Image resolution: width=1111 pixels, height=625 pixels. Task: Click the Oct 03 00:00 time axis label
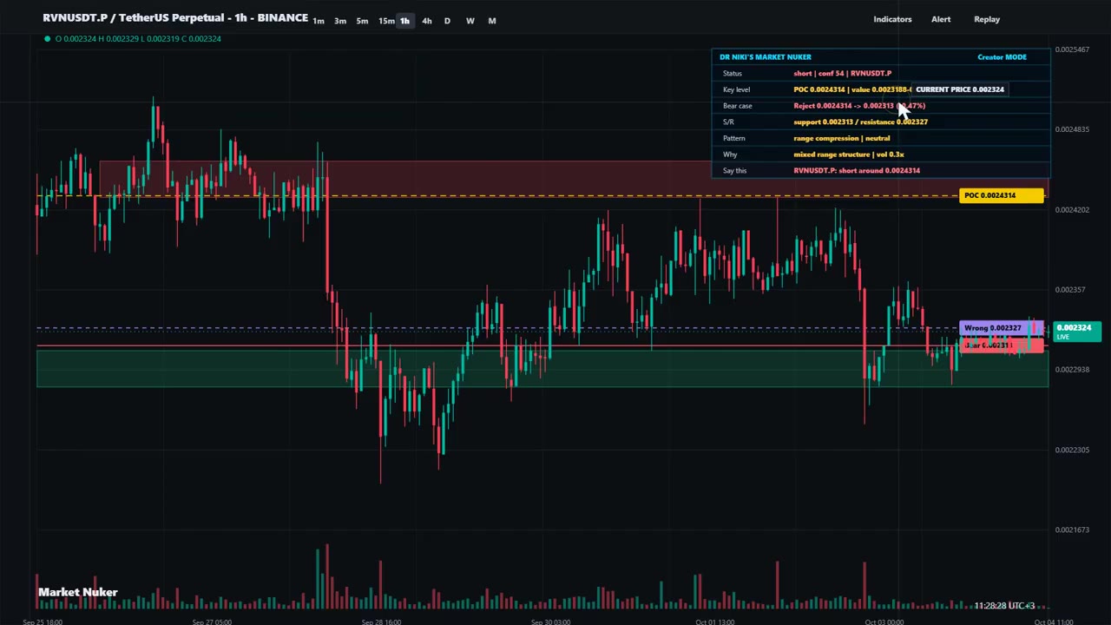884,622
